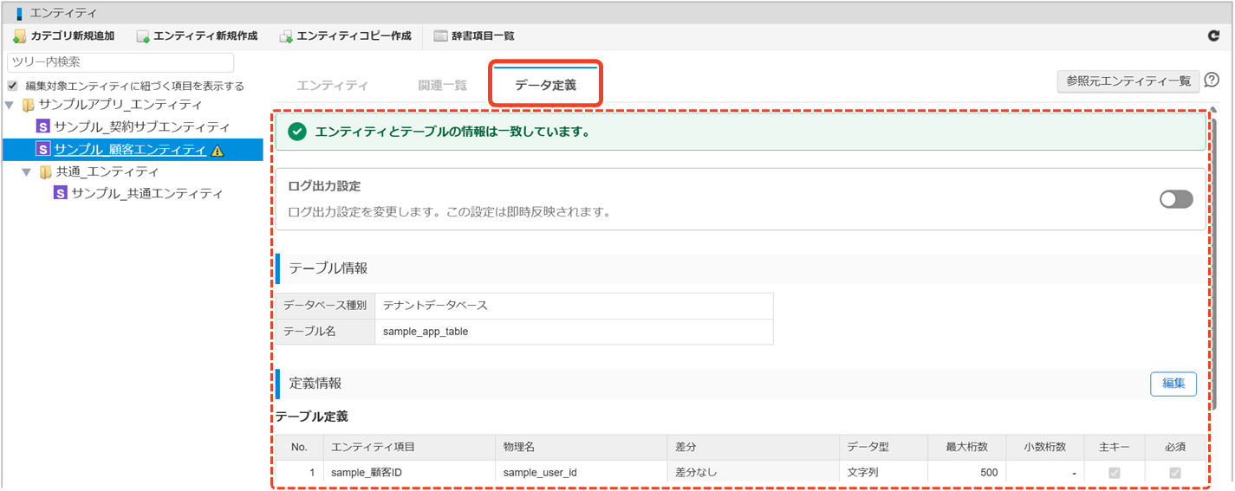Click the Entity Copy Create icon

point(286,36)
